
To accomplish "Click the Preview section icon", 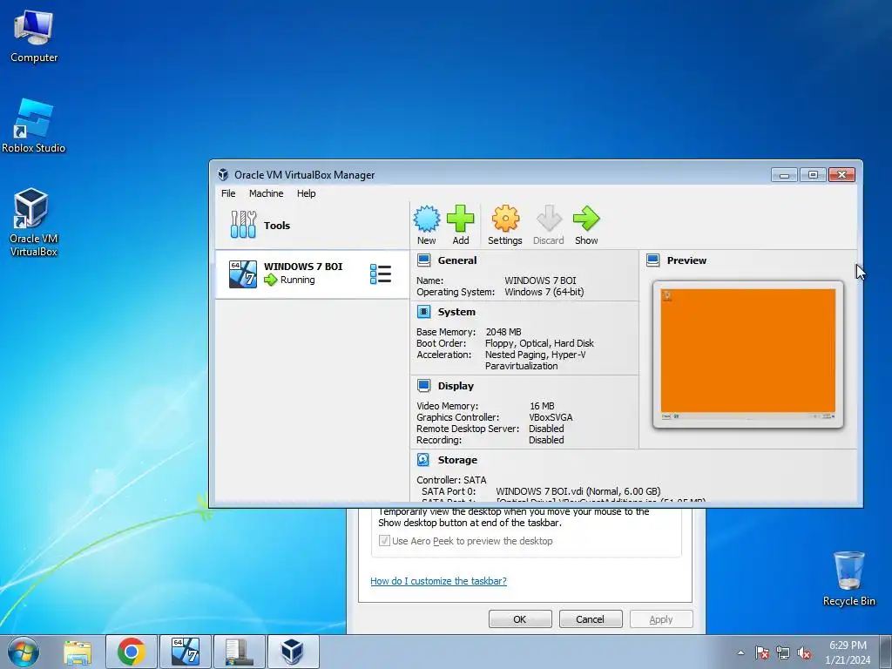I will (653, 260).
